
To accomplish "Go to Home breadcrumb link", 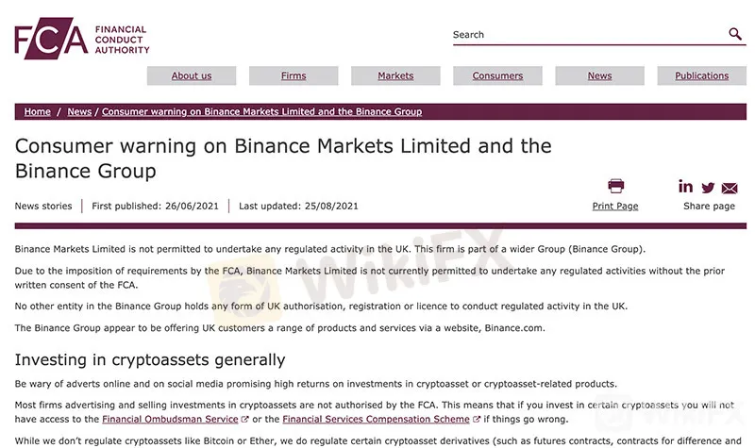I will click(x=38, y=111).
